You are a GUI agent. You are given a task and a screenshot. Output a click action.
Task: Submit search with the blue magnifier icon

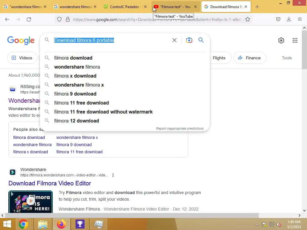[201, 40]
